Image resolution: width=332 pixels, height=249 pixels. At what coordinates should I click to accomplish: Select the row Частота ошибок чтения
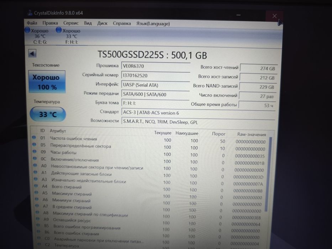[149, 140]
